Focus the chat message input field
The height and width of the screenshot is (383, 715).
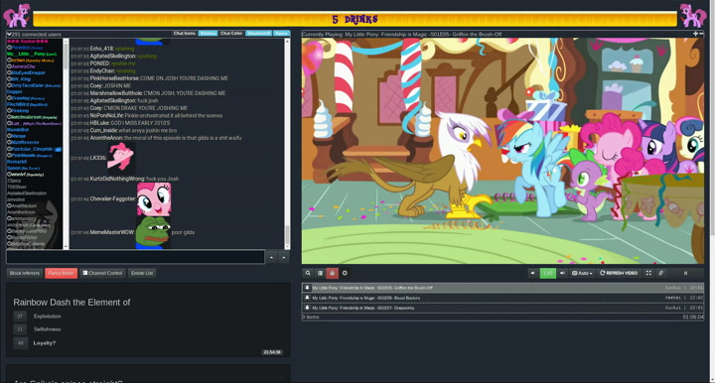tap(135, 257)
